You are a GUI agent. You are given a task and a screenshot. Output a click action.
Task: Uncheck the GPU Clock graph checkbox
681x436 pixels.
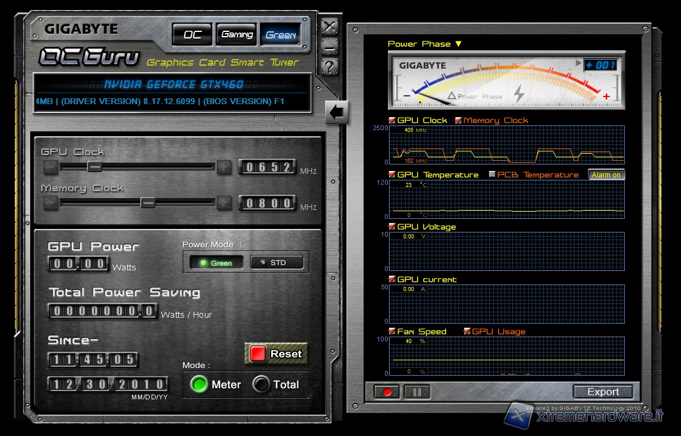coord(392,121)
